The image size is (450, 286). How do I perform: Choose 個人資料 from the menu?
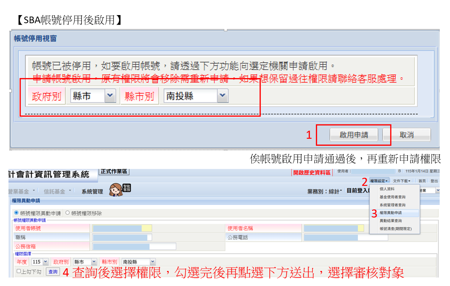point(387,189)
